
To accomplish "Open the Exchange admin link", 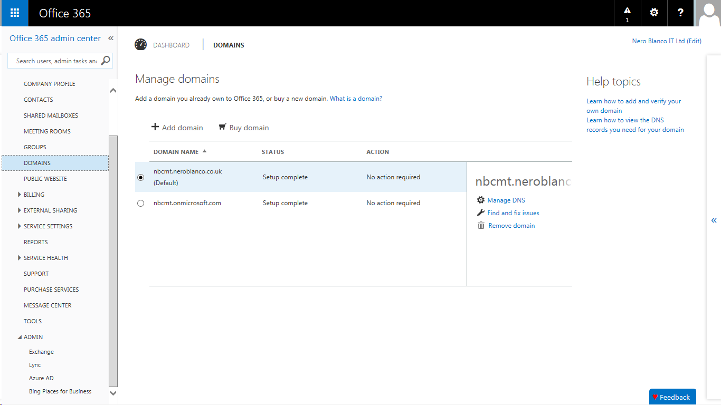I will [x=41, y=352].
